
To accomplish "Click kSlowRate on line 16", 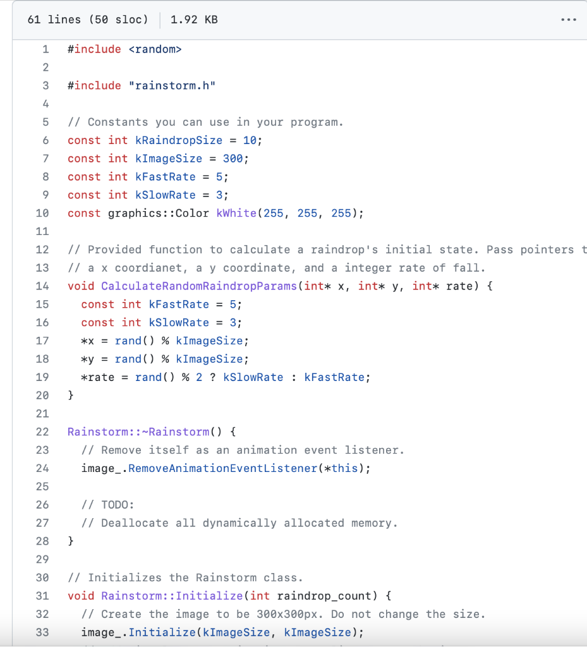I will (179, 322).
